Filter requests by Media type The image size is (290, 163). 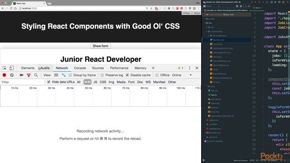point(121,82)
